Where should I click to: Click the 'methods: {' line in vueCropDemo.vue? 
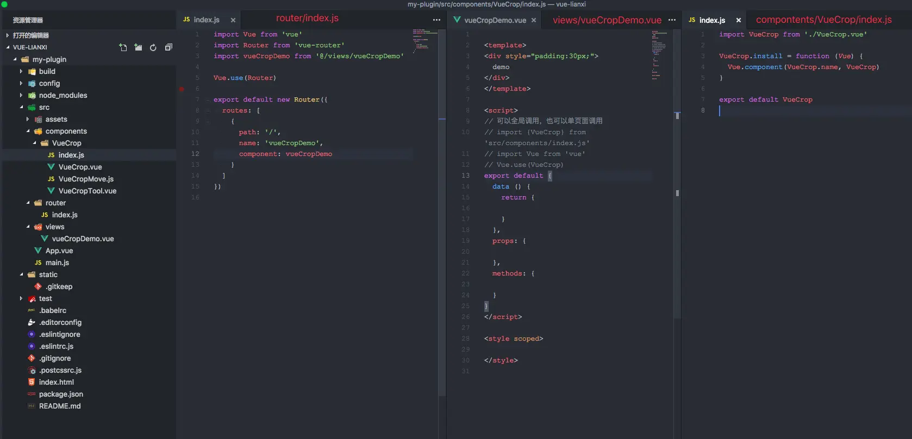click(513, 273)
